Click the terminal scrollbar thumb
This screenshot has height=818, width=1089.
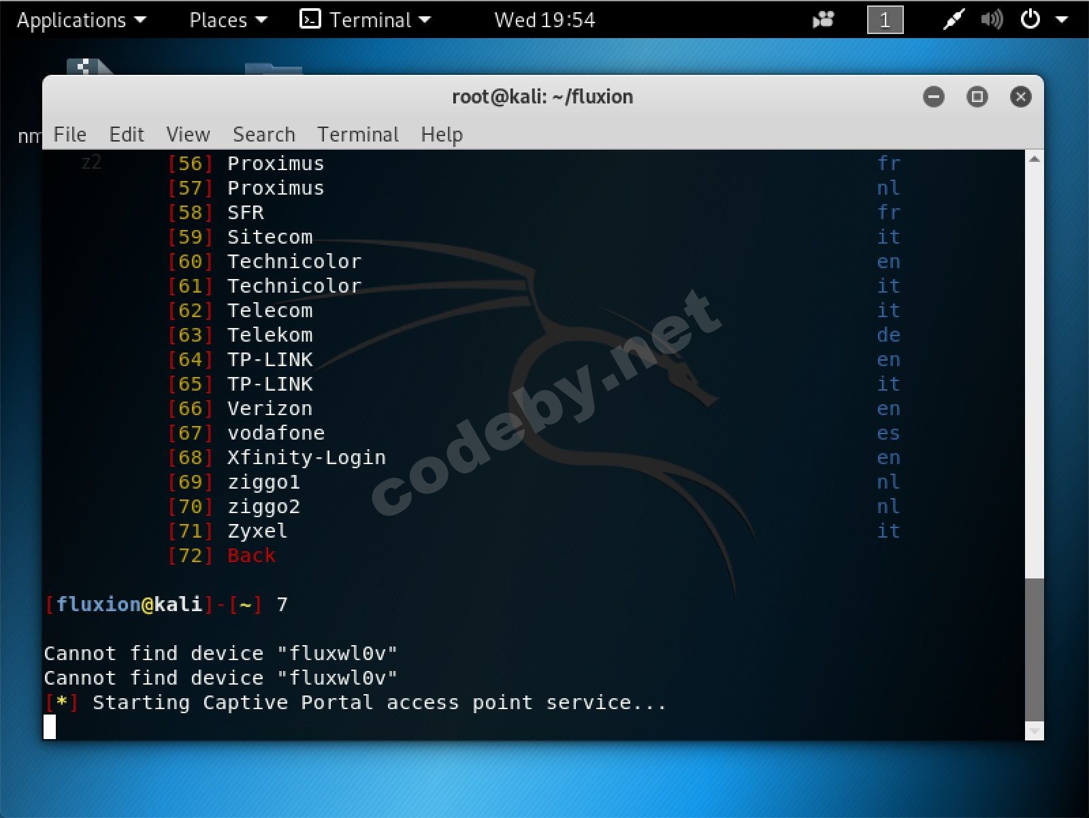point(1035,650)
